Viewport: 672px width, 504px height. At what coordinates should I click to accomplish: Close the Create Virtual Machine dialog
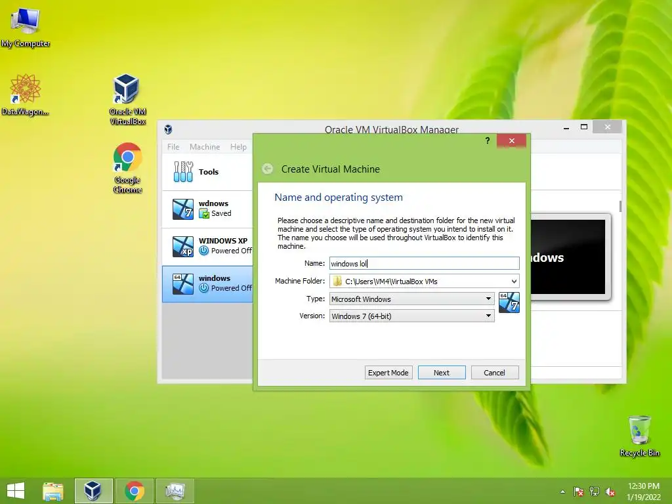(511, 140)
